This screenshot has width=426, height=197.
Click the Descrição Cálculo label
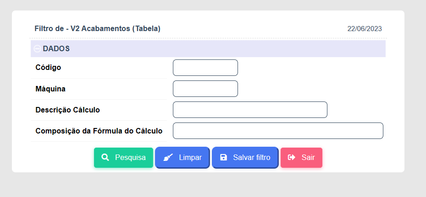68,110
